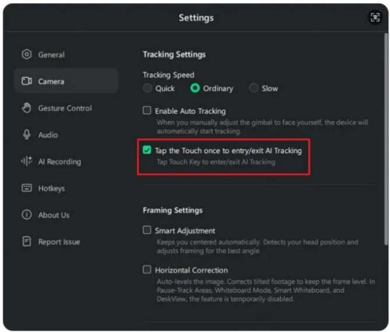Click the About Us info icon
Image resolution: width=390 pixels, height=332 pixels.
[27, 214]
